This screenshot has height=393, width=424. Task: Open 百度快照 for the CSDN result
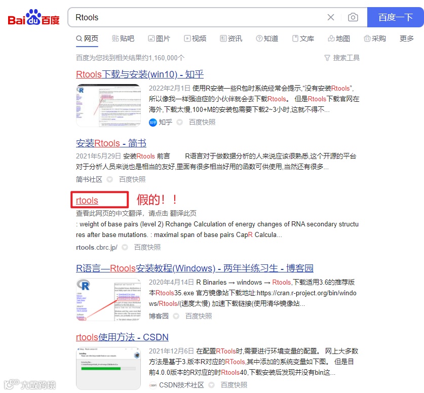pos(234,385)
